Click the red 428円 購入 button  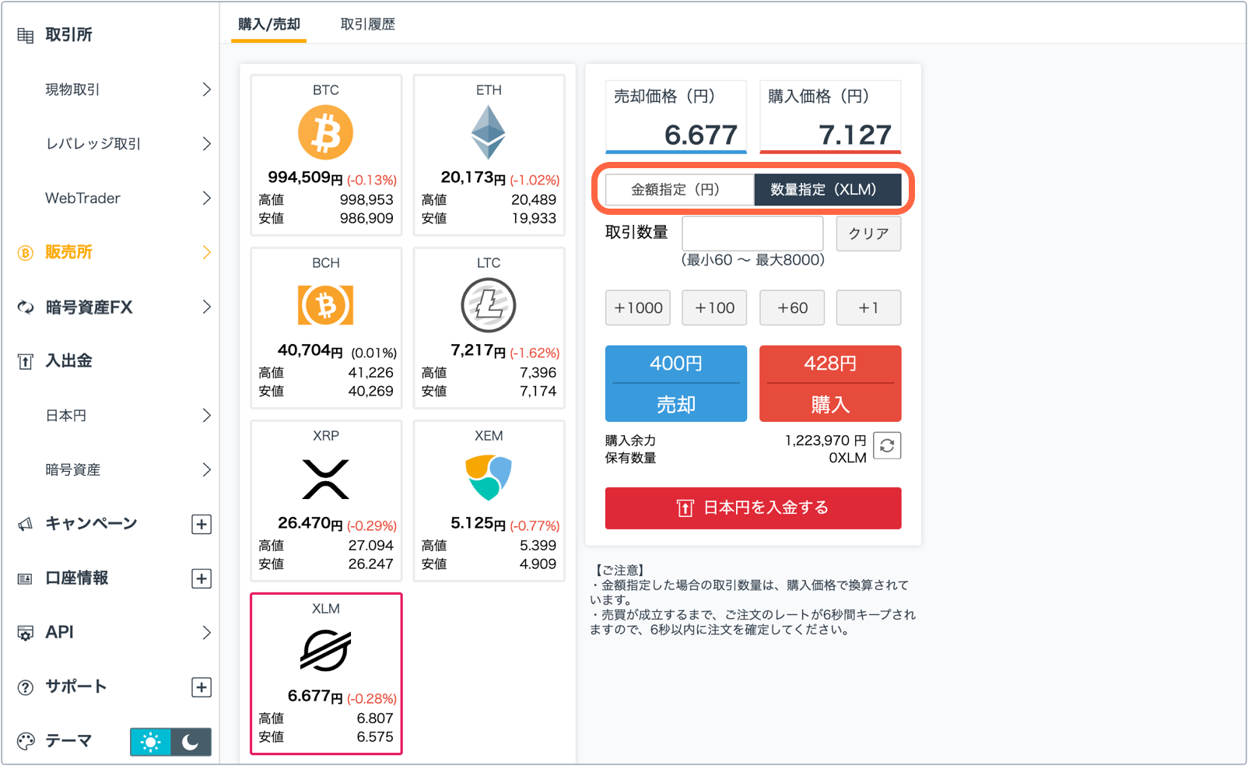[830, 384]
